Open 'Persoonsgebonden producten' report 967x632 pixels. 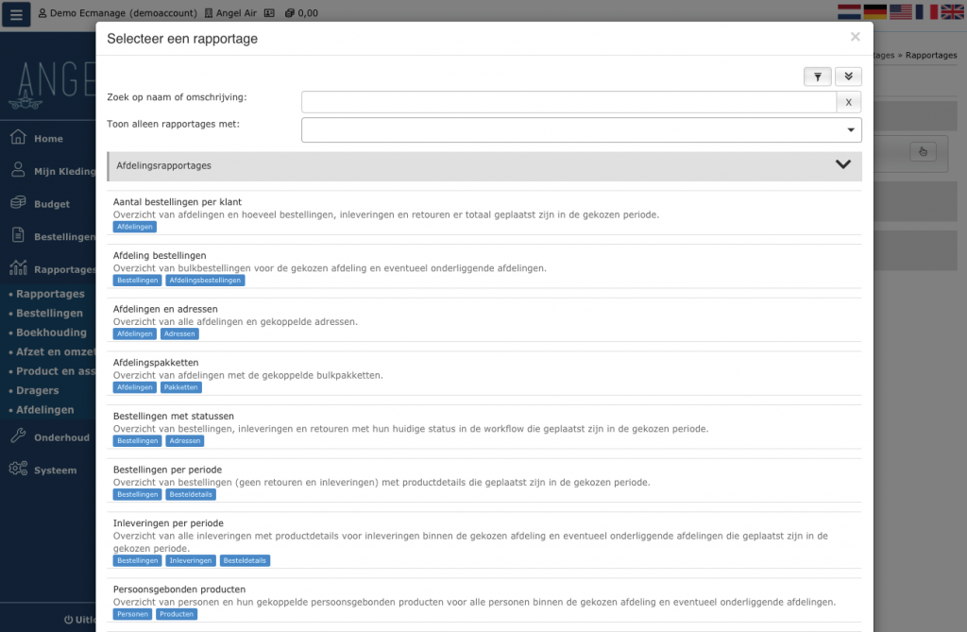point(172,589)
